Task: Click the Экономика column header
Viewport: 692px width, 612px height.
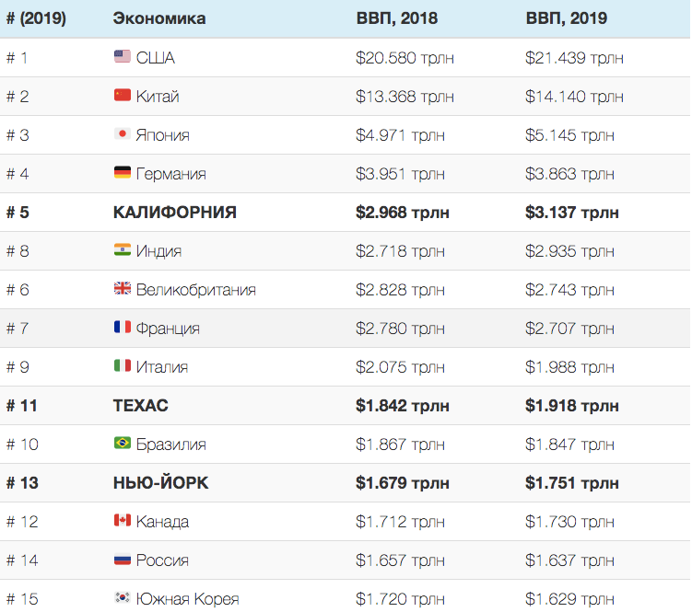Action: point(159,18)
